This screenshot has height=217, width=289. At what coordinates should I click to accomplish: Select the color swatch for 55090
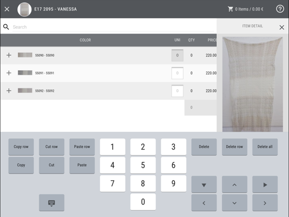pos(25,55)
